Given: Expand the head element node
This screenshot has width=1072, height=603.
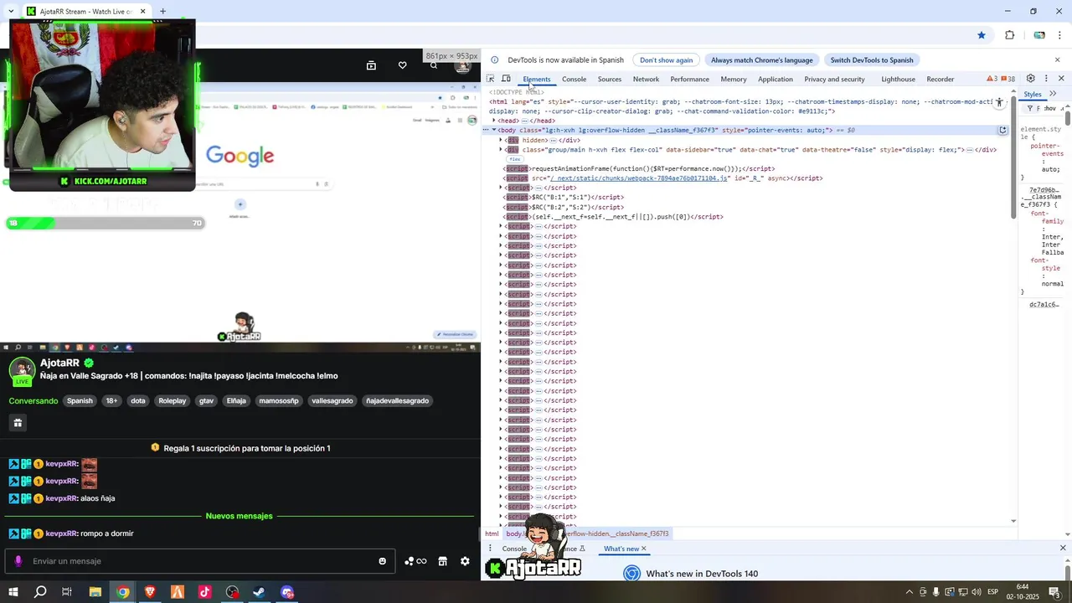Looking at the screenshot, I should (493, 121).
